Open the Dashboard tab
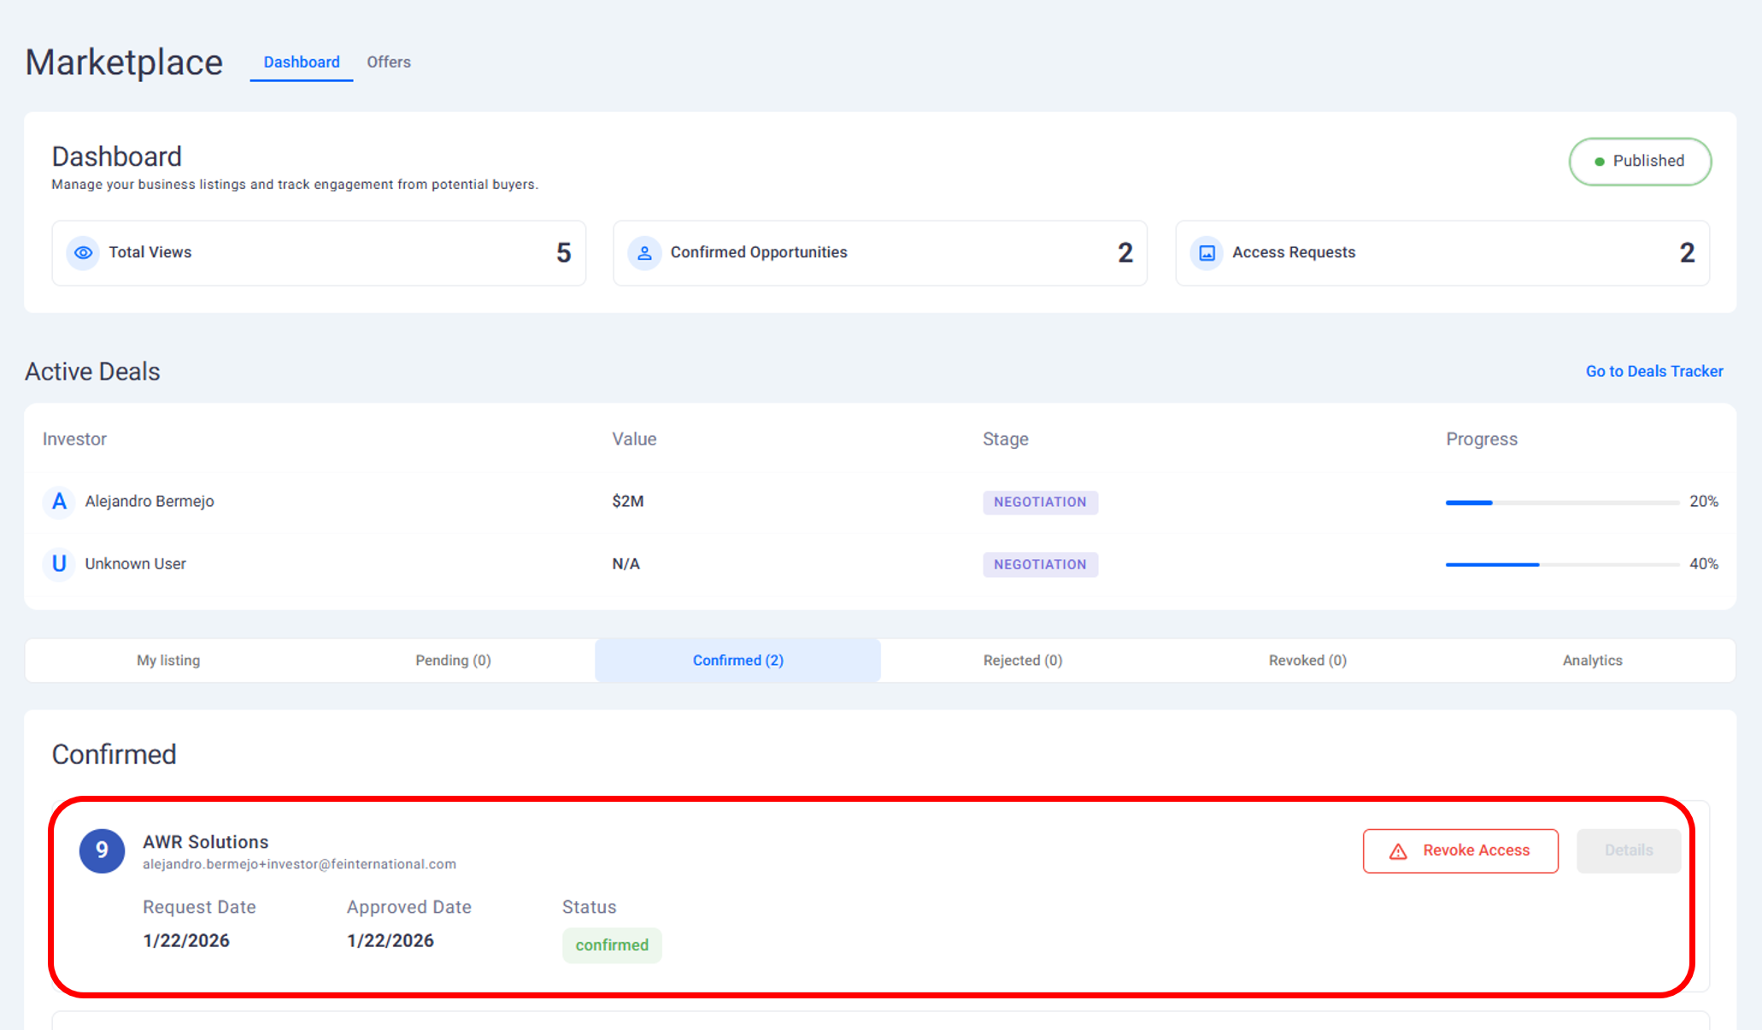Image resolution: width=1762 pixels, height=1030 pixels. click(301, 62)
